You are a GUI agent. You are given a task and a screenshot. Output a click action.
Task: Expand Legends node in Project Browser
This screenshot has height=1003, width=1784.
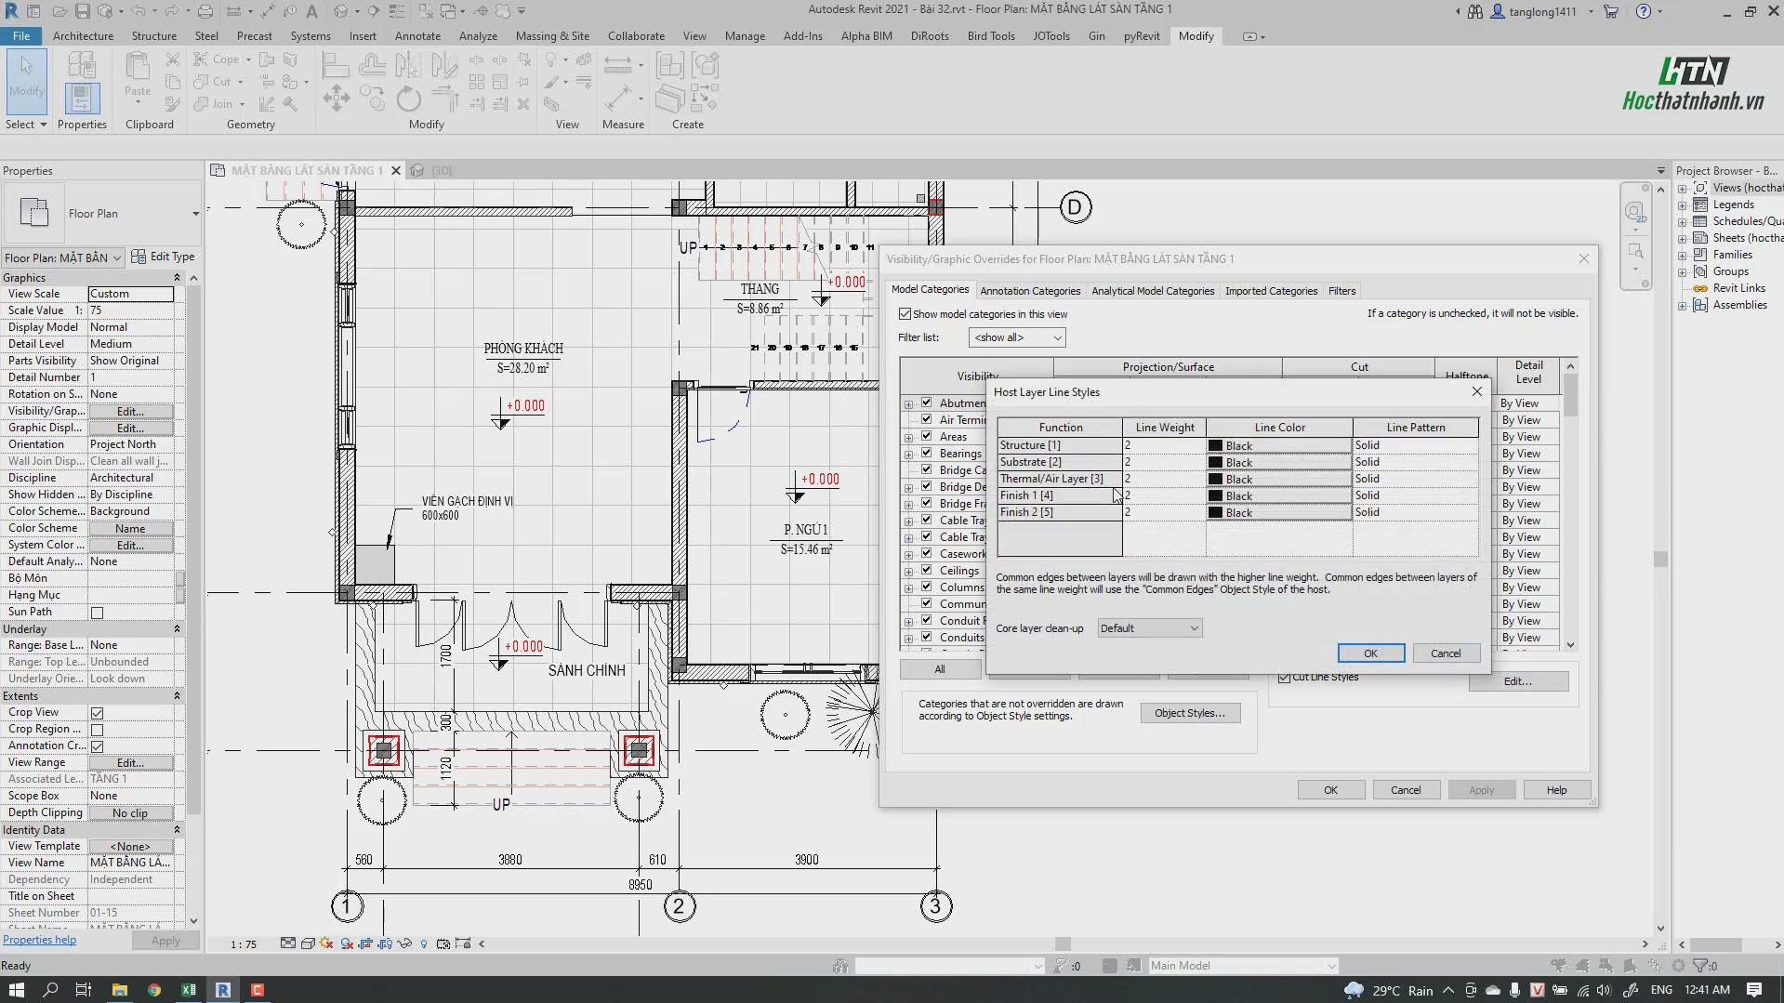point(1682,205)
